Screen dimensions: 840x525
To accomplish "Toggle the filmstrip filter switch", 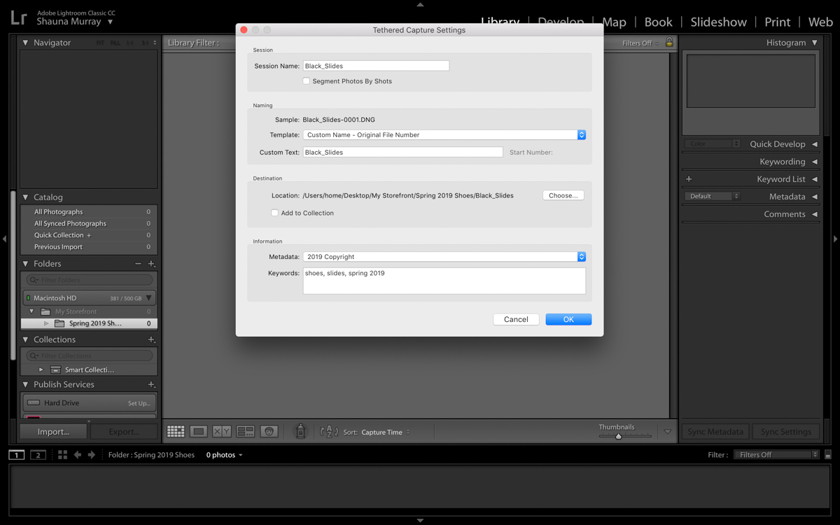I will coord(827,455).
